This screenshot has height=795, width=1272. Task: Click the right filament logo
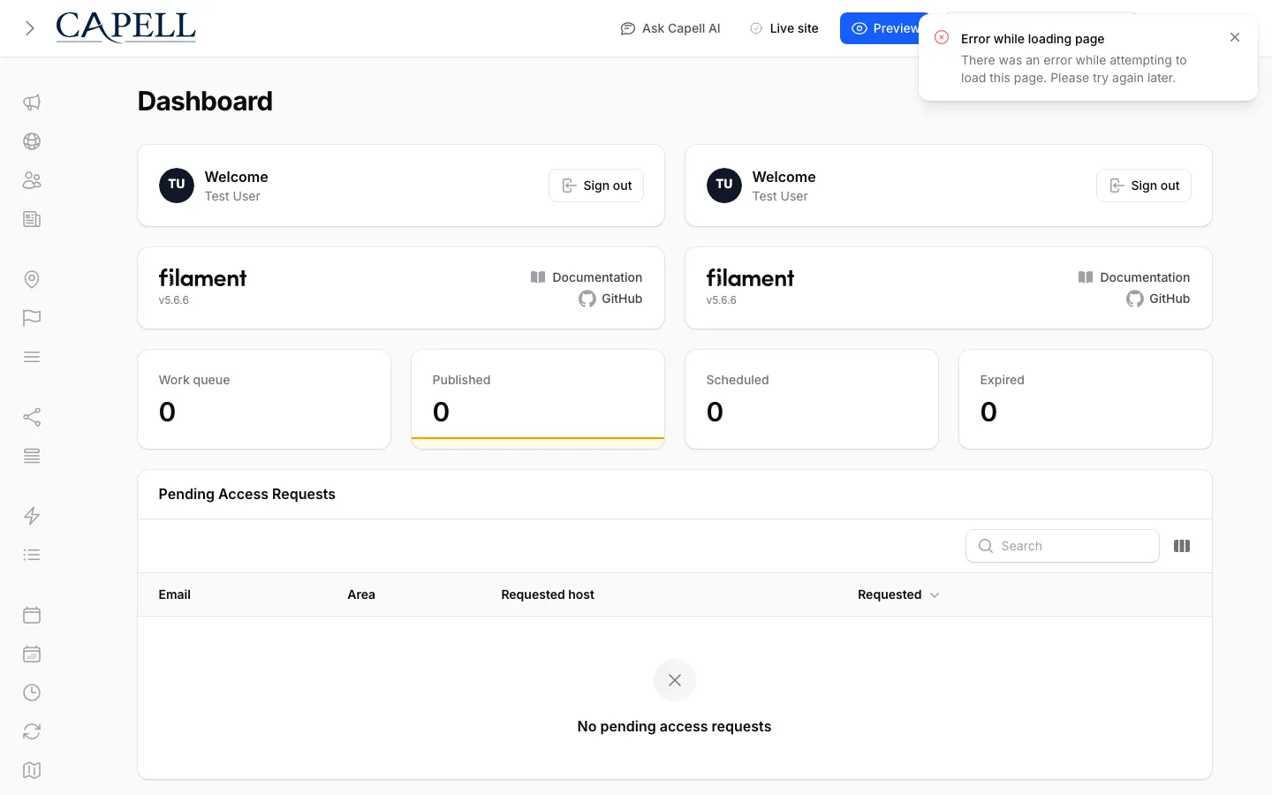click(750, 278)
